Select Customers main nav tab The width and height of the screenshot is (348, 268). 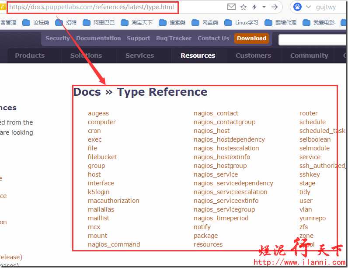pos(253,56)
